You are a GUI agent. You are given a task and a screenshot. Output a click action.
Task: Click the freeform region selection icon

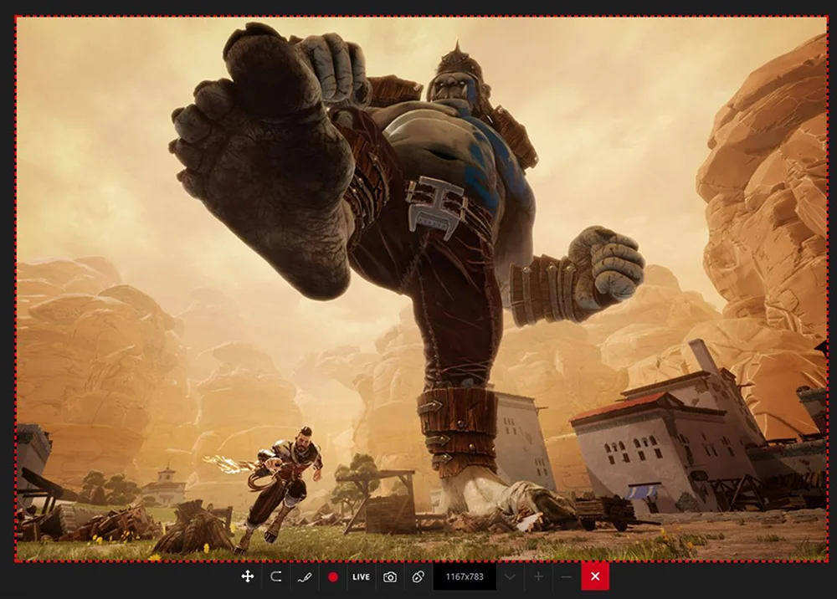[x=275, y=576]
